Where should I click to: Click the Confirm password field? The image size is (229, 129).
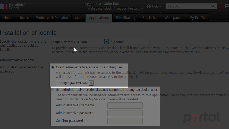(x=125, y=121)
